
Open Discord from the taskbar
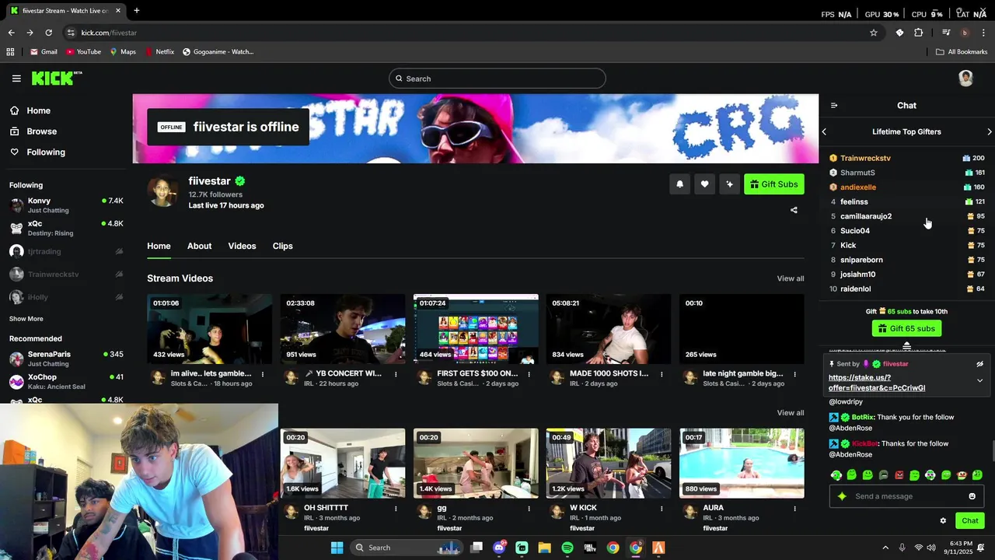(499, 548)
